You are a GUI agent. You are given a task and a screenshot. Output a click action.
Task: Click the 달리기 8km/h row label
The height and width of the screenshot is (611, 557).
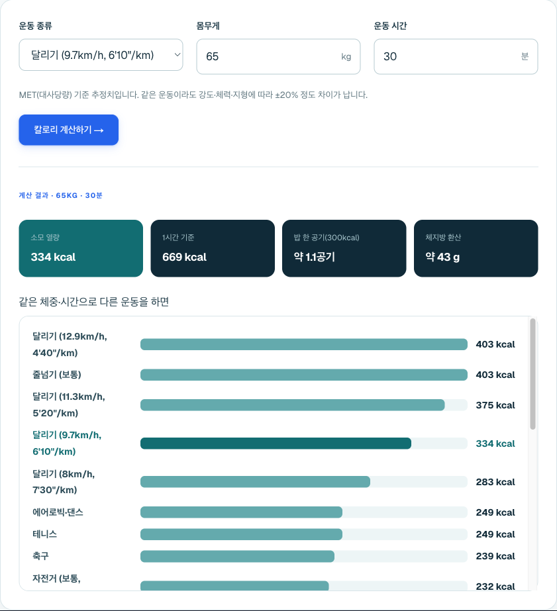pyautogui.click(x=64, y=482)
